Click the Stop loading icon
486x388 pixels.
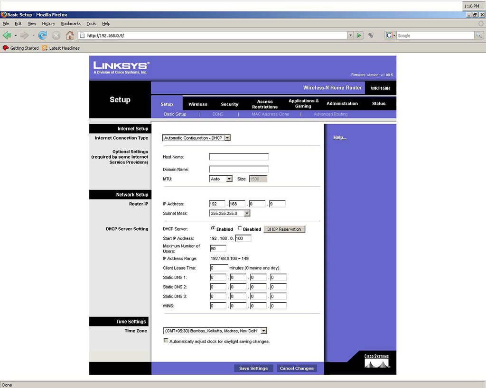tap(56, 36)
